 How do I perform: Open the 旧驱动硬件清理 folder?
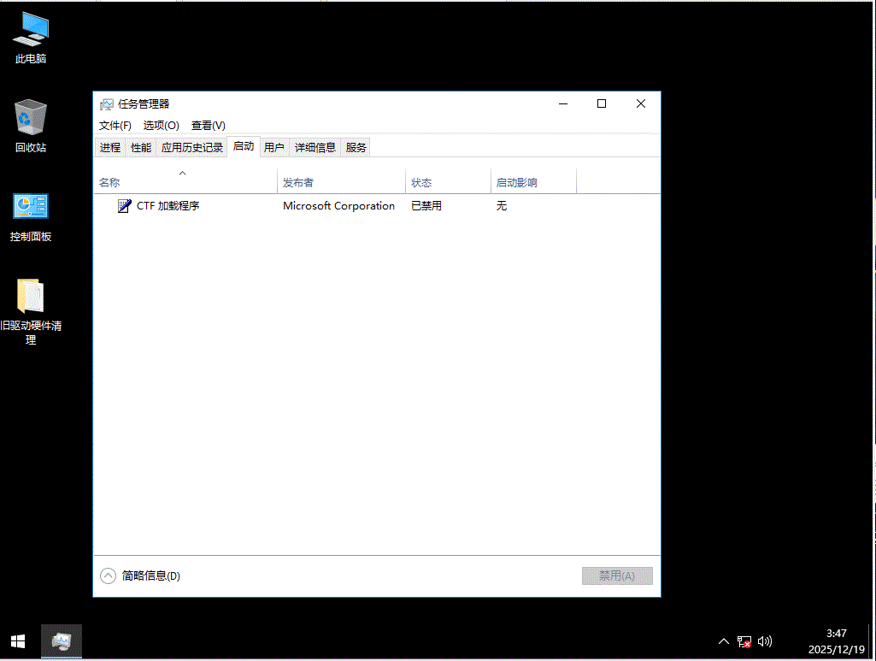pyautogui.click(x=30, y=299)
